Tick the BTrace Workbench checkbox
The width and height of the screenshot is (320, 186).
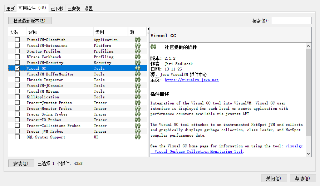click(x=18, y=57)
